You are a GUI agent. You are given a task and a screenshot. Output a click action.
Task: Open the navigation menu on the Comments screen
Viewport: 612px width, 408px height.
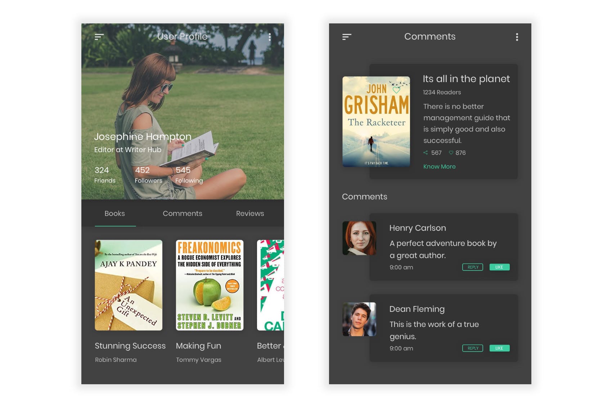pyautogui.click(x=347, y=36)
